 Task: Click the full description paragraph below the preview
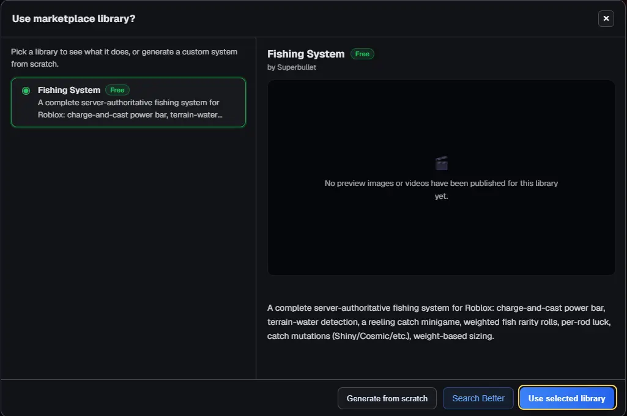click(439, 322)
